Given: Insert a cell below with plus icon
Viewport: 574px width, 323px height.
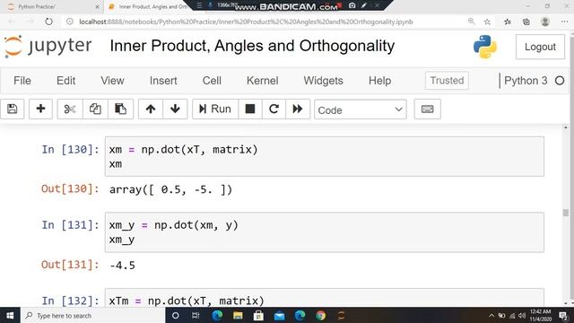Looking at the screenshot, I should pyautogui.click(x=40, y=109).
